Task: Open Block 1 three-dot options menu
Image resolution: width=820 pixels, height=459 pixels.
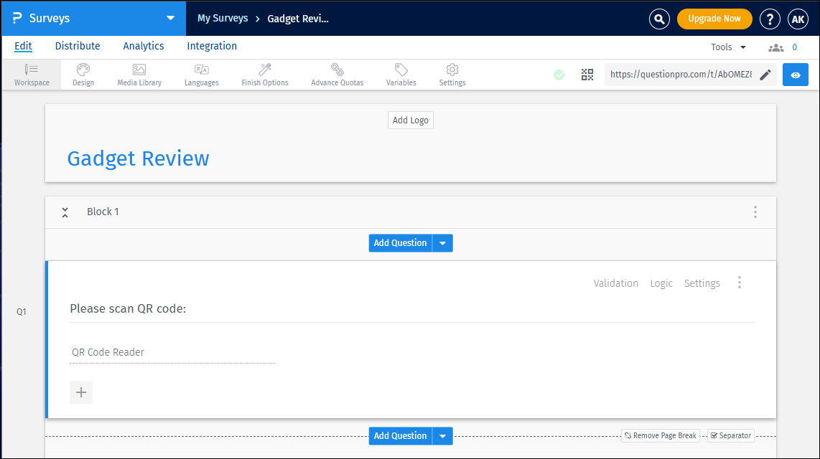Action: (755, 212)
